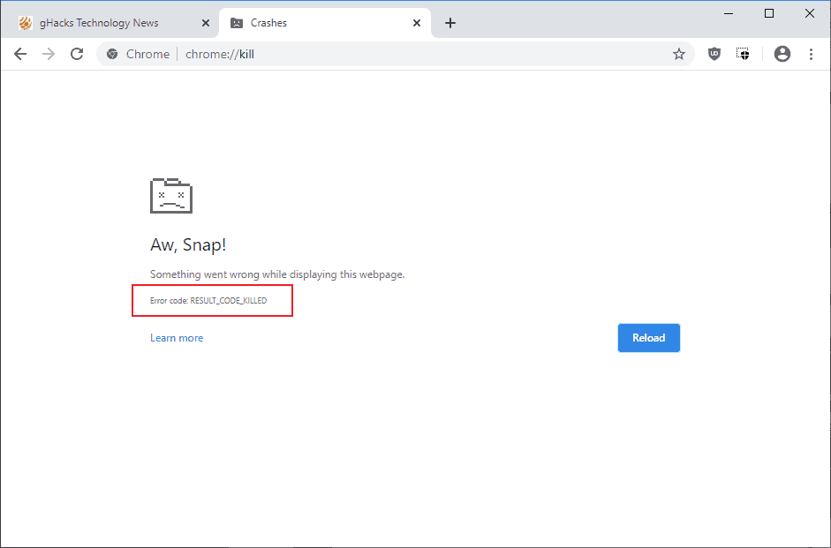The height and width of the screenshot is (548, 831).
Task: Open the uBlock Origin extension icon
Action: [x=714, y=54]
